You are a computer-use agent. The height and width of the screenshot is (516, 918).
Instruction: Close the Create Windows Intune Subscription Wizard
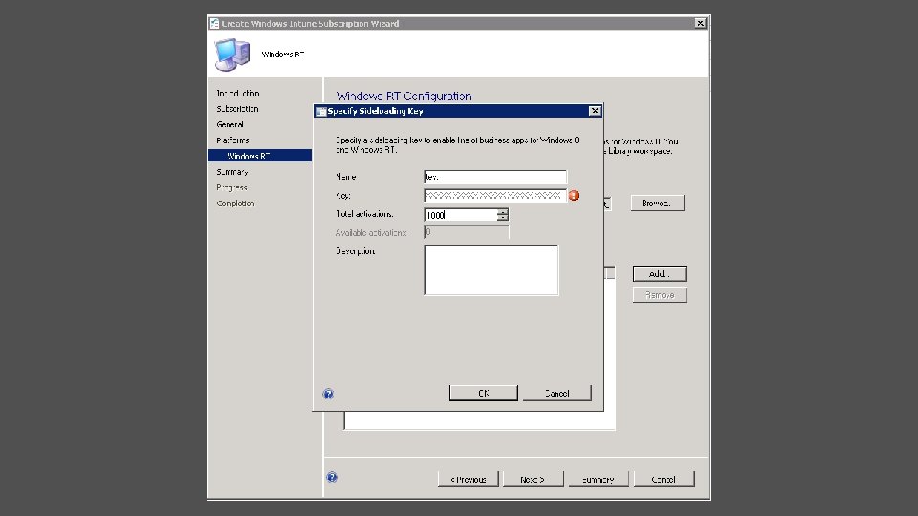click(x=700, y=23)
